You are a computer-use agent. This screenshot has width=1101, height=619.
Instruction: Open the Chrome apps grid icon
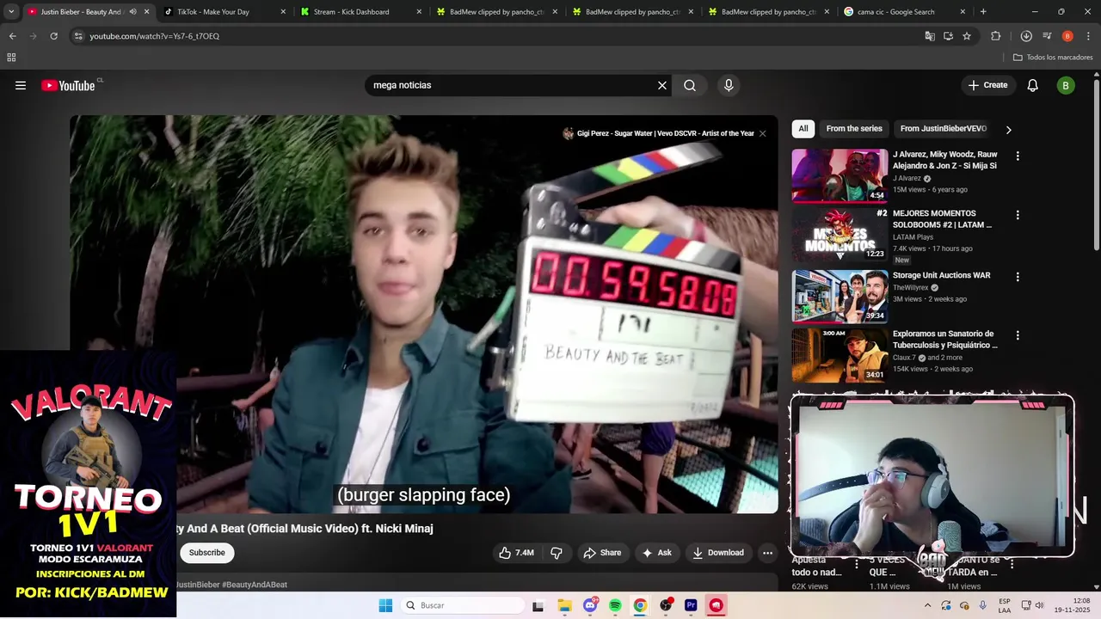(11, 58)
